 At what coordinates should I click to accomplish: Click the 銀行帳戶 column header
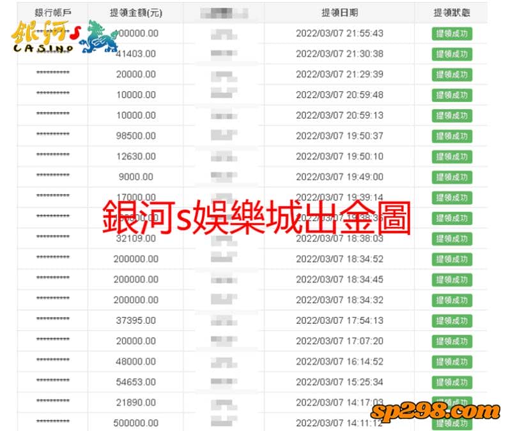pos(52,13)
